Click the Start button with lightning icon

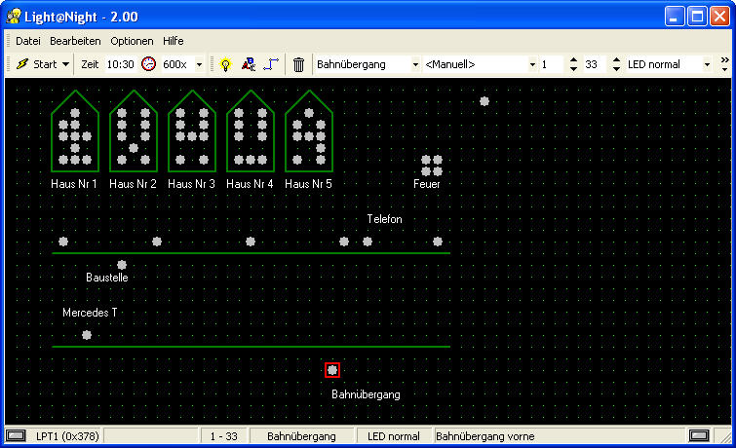click(x=37, y=64)
